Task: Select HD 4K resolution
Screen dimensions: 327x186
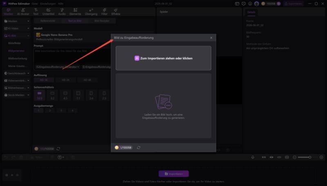Action: tap(87, 80)
